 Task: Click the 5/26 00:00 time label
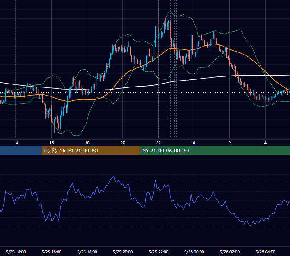coord(194,252)
